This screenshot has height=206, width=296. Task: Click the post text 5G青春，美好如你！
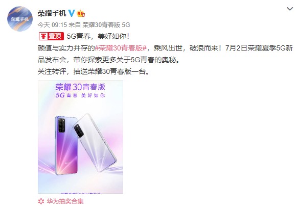tap(98, 36)
